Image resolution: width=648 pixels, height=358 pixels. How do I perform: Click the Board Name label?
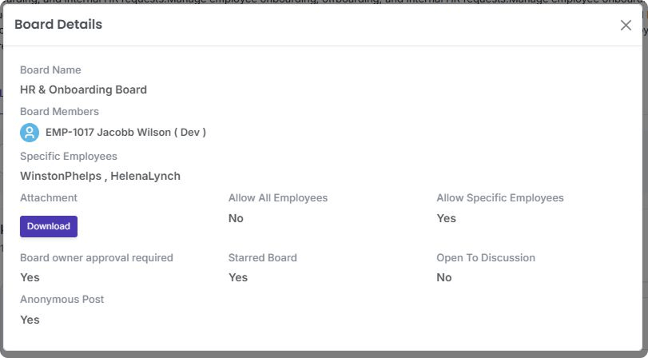coord(50,70)
